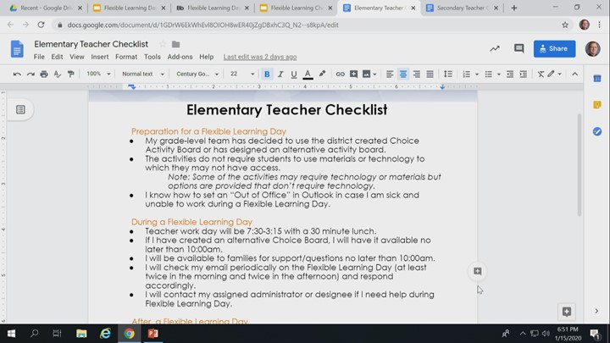
Task: Click the Undo icon in toolbar
Action: pos(17,74)
